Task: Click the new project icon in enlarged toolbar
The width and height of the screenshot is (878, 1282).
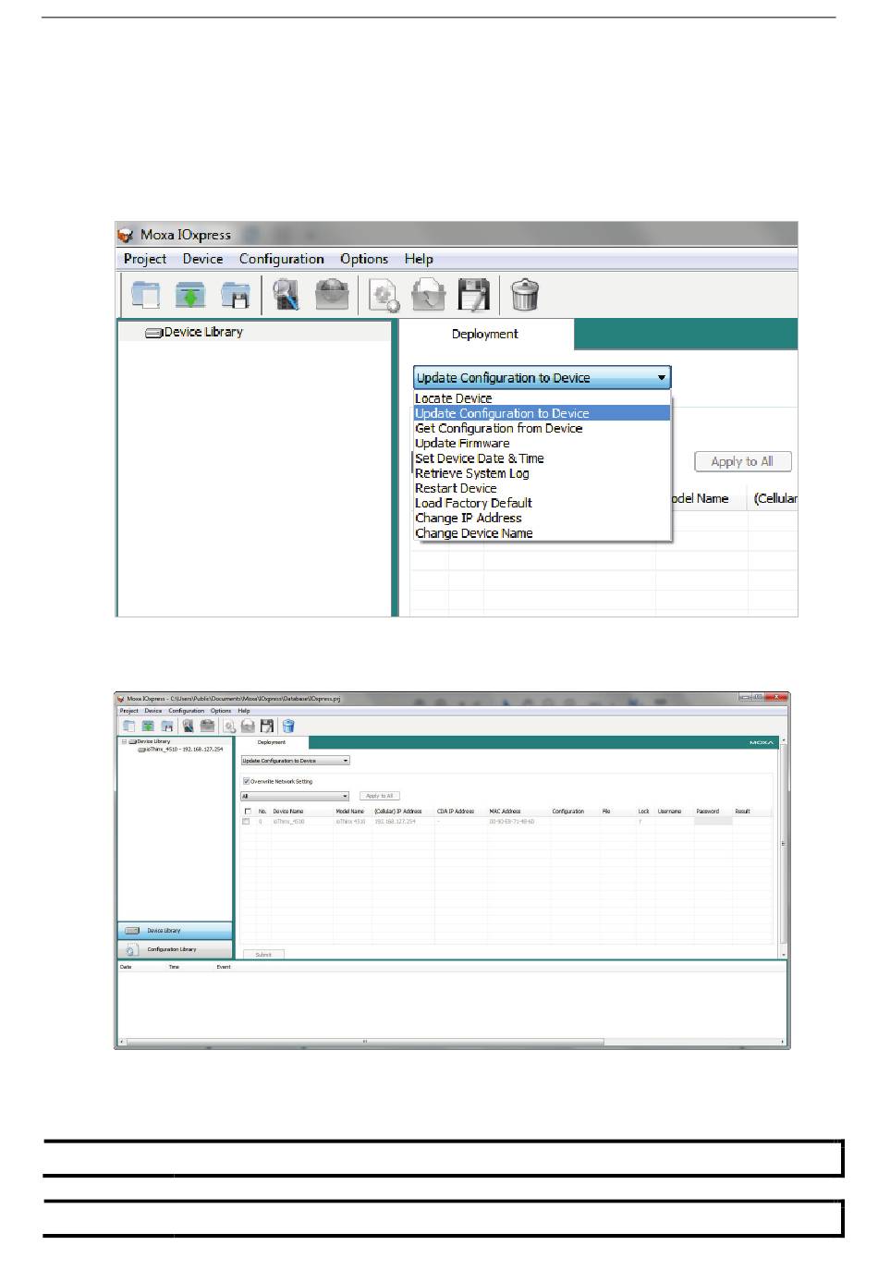Action: point(145,295)
